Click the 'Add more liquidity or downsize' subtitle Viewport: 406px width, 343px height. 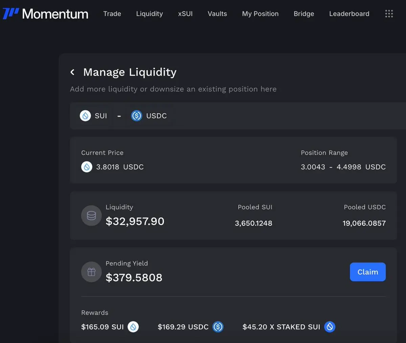coord(173,89)
